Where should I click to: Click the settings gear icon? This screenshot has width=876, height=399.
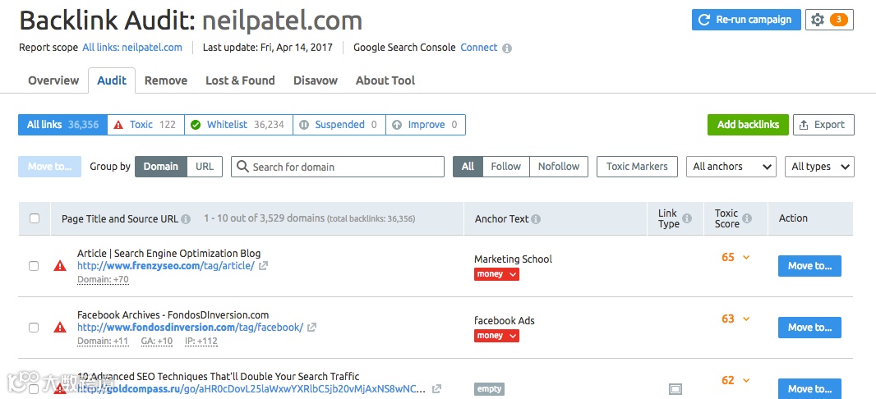(x=818, y=20)
